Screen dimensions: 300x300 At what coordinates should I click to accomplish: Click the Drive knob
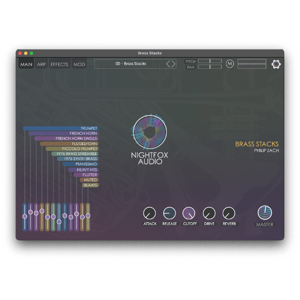pyautogui.click(x=209, y=213)
